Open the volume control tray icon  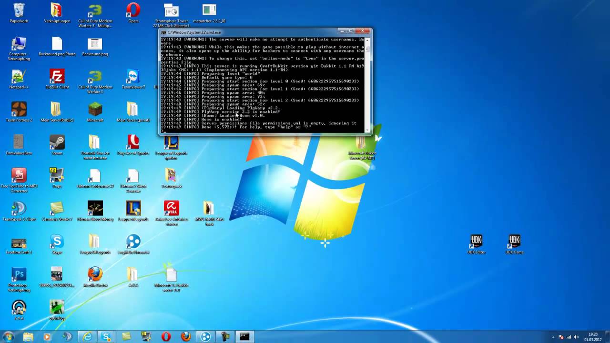[576, 337]
